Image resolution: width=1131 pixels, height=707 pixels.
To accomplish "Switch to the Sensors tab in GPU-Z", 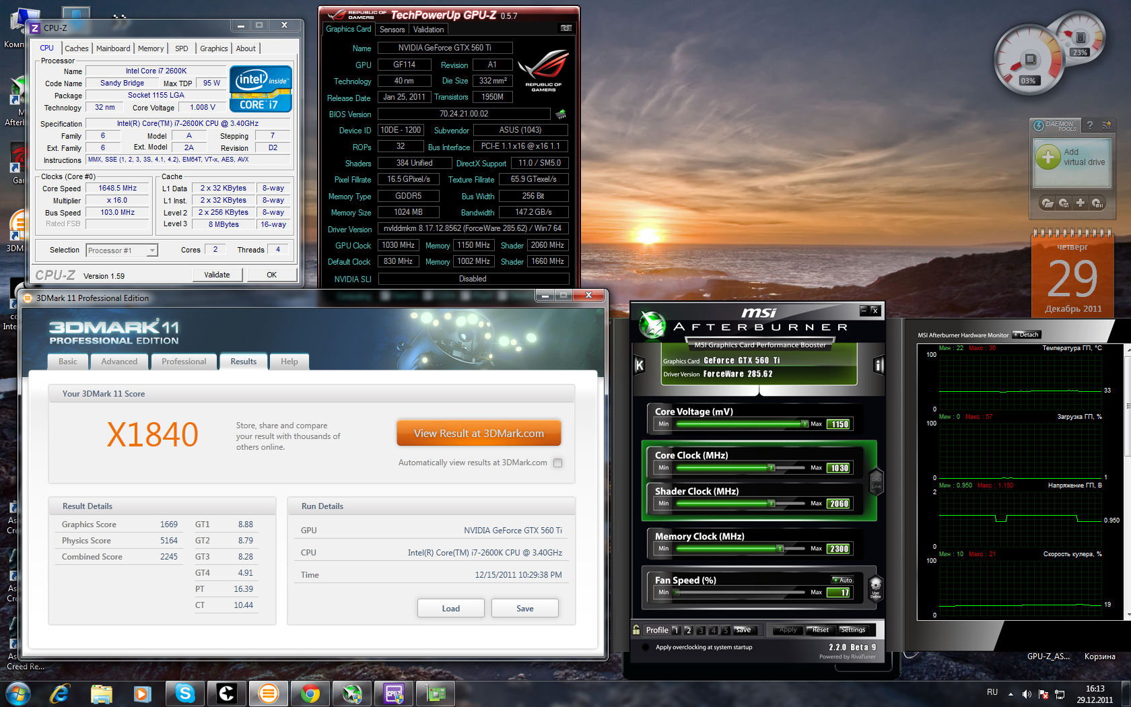I will [392, 30].
